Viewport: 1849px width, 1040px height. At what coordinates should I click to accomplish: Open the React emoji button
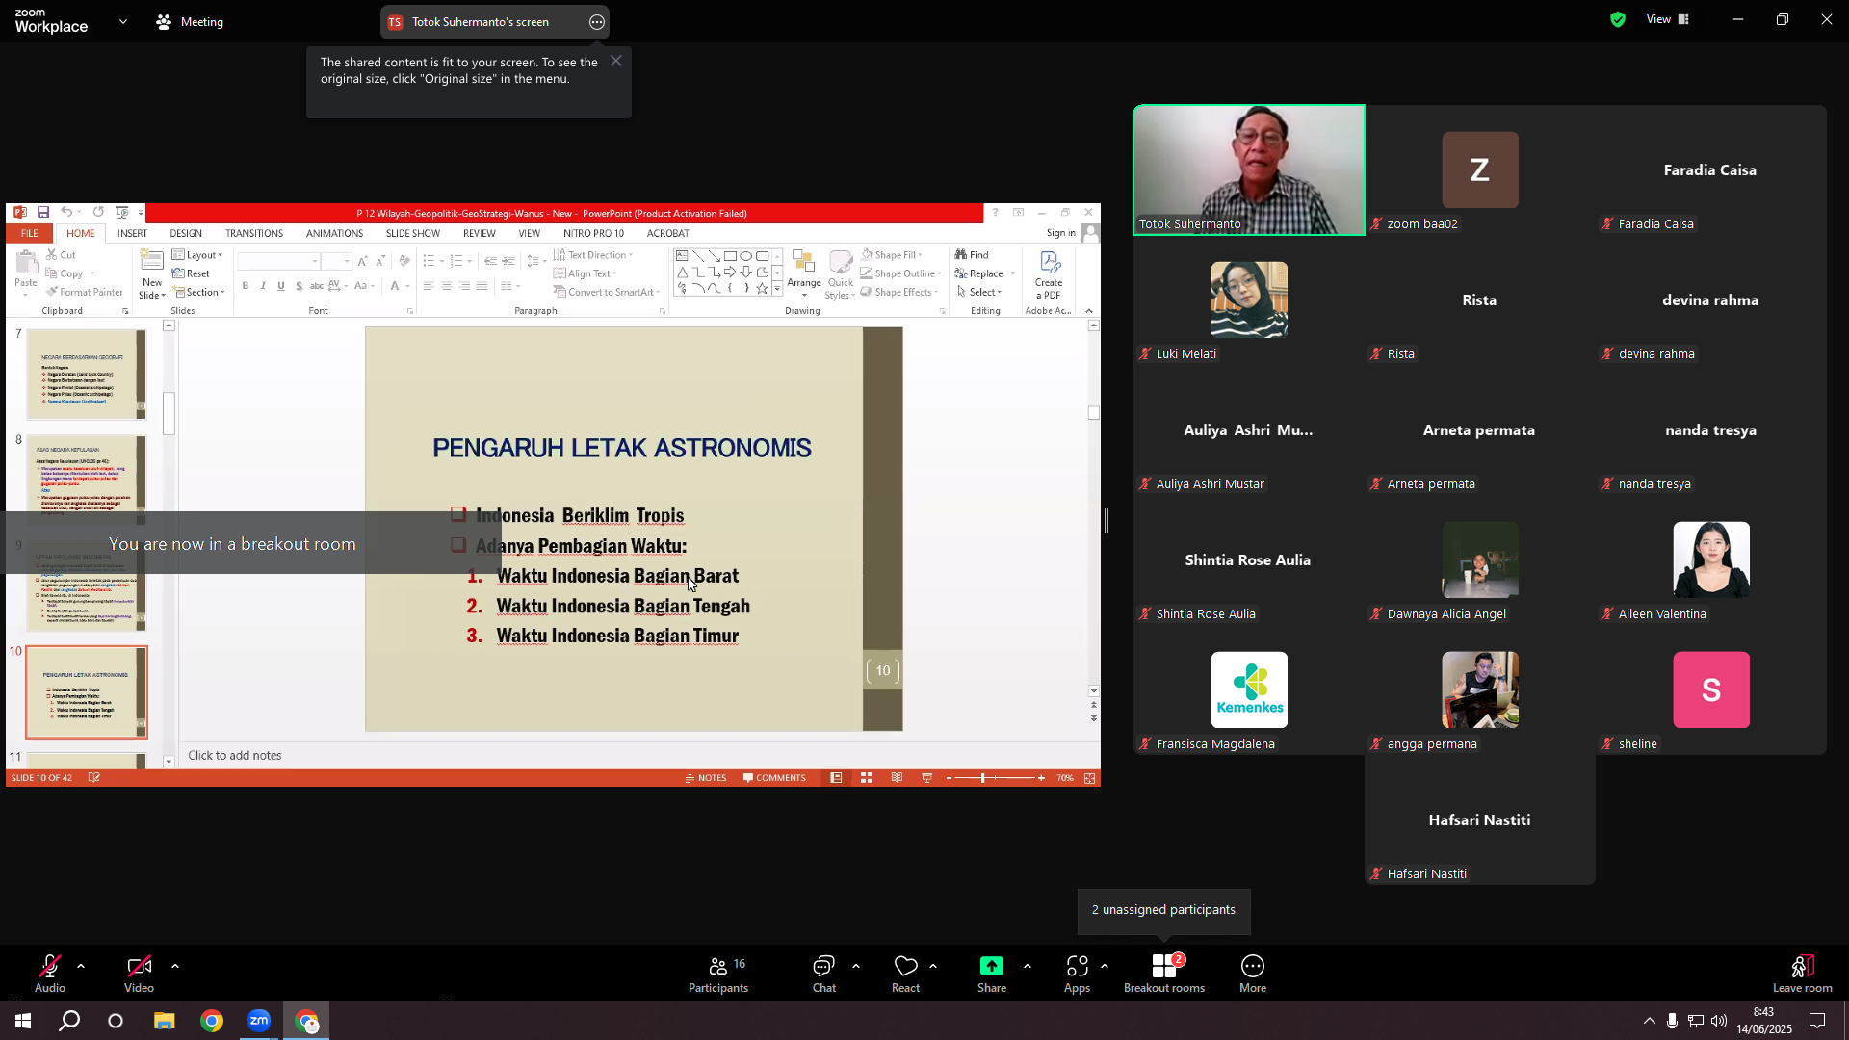905,974
